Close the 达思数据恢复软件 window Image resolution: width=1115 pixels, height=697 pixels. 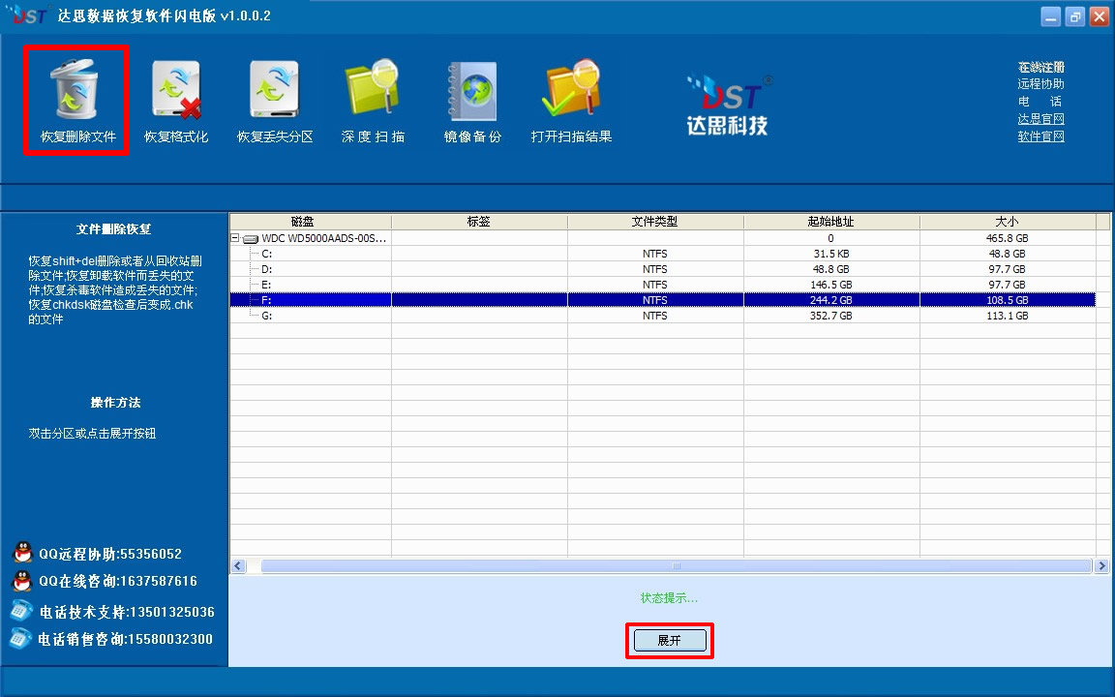[1100, 16]
